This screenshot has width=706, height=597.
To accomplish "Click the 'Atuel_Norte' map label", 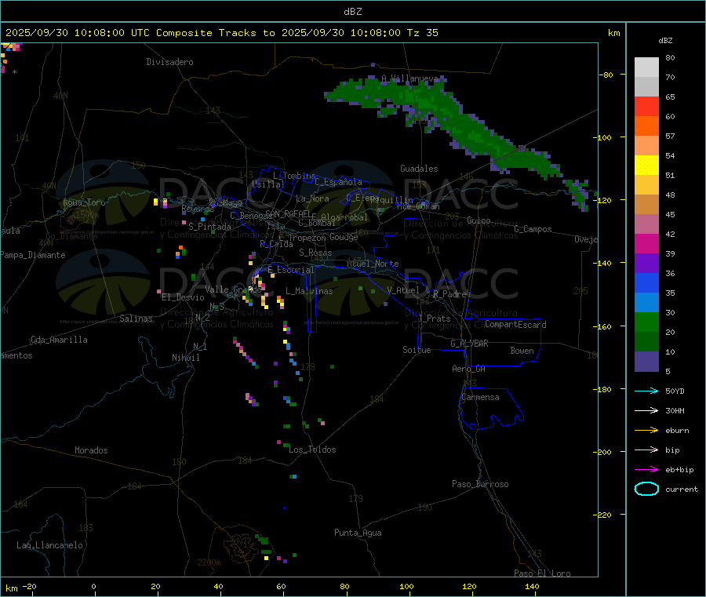I will pyautogui.click(x=373, y=264).
